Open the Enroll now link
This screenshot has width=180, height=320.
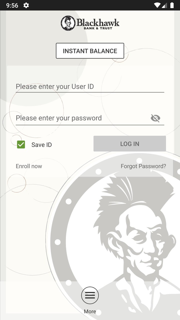pos(29,166)
